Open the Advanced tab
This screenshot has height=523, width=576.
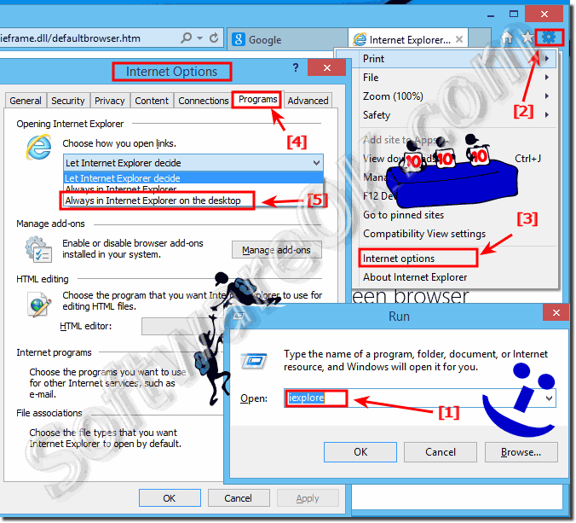[x=308, y=101]
